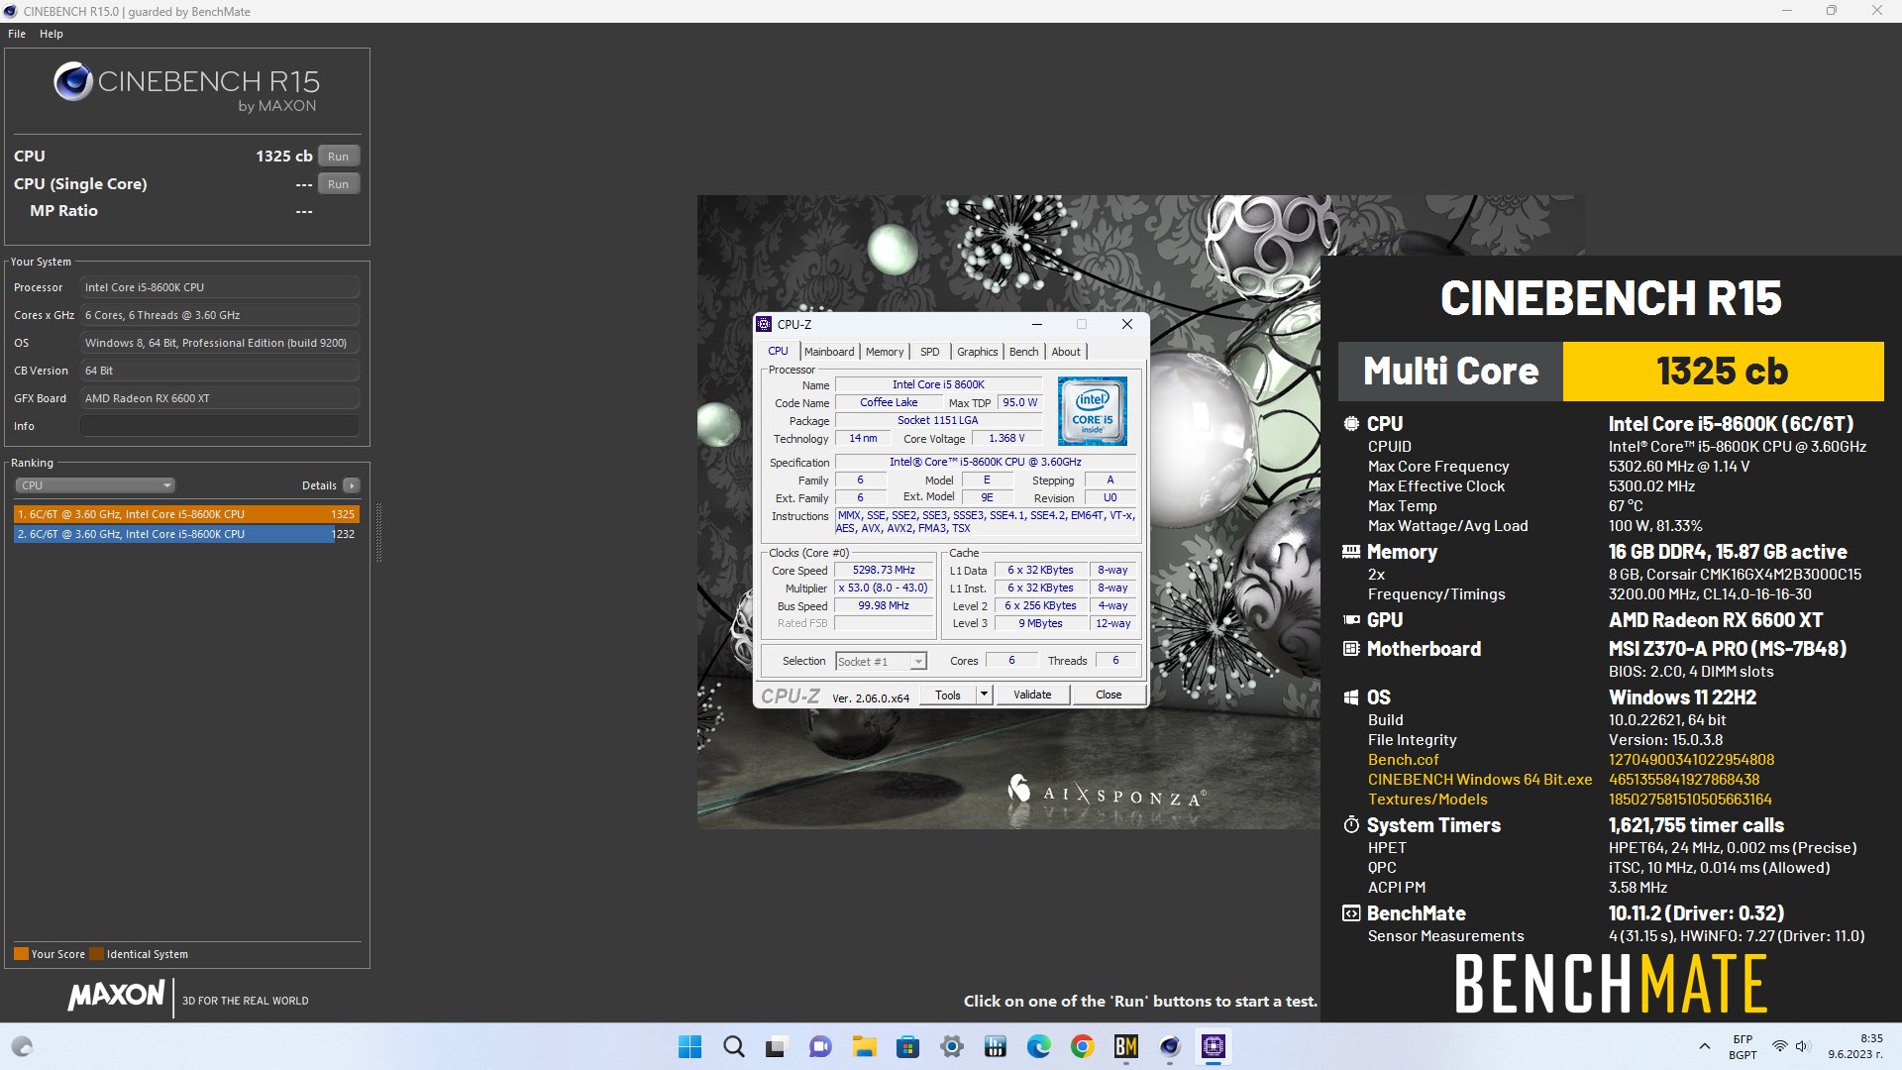Click the Bench.cof hash value

point(1691,760)
